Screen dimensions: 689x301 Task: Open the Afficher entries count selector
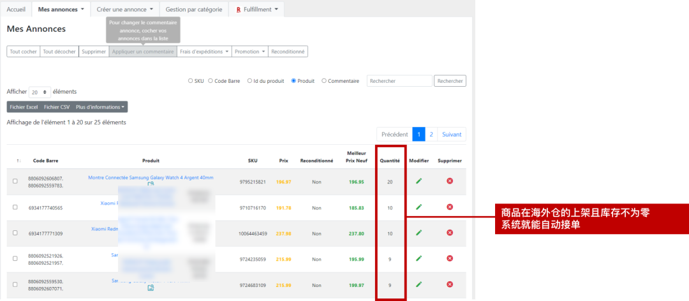pos(40,92)
